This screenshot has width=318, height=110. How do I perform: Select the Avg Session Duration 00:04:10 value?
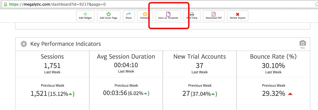(x=126, y=65)
